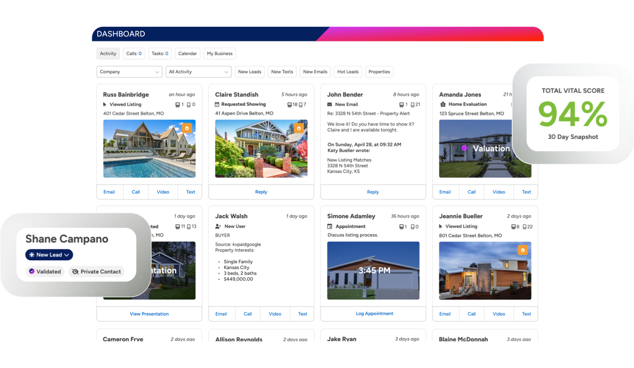Image resolution: width=634 pixels, height=368 pixels.
Task: Expand the All Activity dropdown
Action: point(198,72)
